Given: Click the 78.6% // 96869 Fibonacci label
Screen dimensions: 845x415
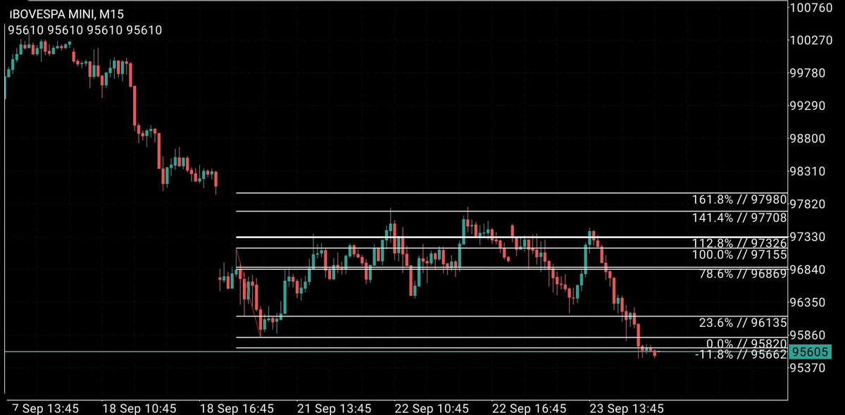Looking at the screenshot, I should [744, 273].
